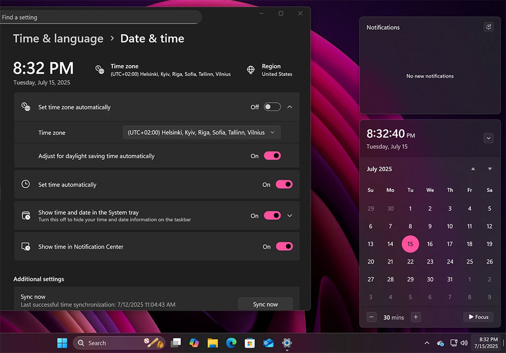This screenshot has width=506, height=353.
Task: Select July 27 in the calendar
Action: (x=371, y=280)
